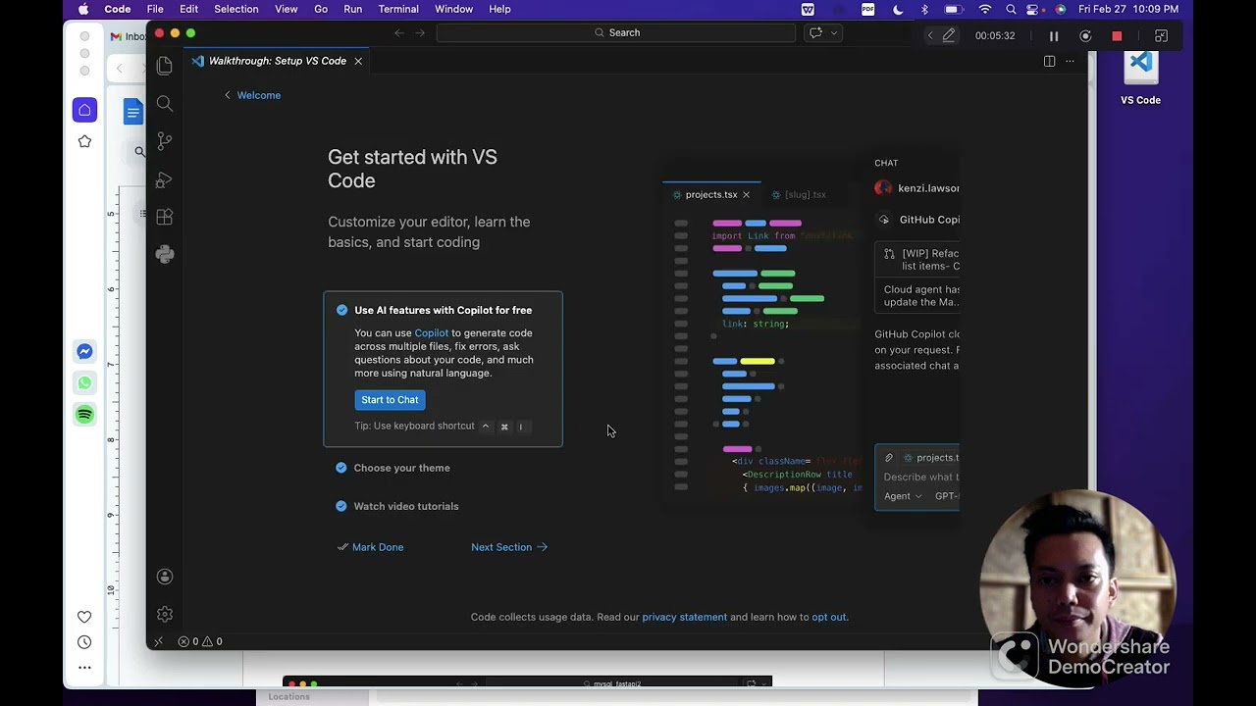The width and height of the screenshot is (1256, 706).
Task: Click the split editor right icon
Action: point(1049,61)
